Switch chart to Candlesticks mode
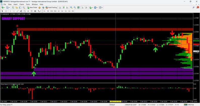Screen dimensions: 200x106 pos(64,8)
